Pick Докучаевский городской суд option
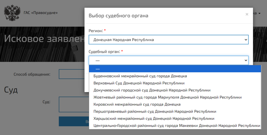The height and width of the screenshot is (135, 267). [x=152, y=90]
